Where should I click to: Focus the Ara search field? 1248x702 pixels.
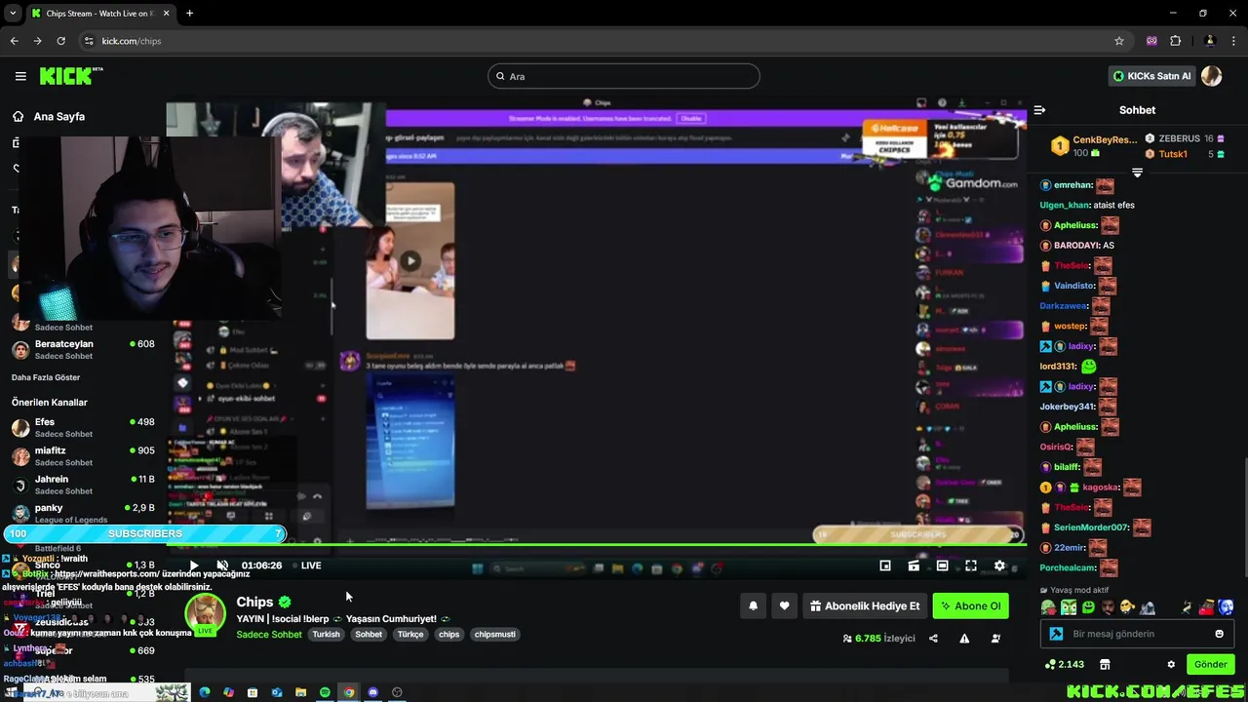tap(624, 76)
